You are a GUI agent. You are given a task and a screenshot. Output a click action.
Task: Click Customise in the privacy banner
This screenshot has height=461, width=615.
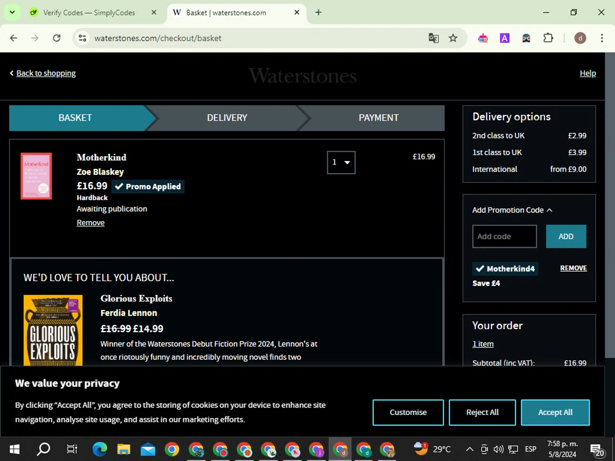click(x=408, y=412)
